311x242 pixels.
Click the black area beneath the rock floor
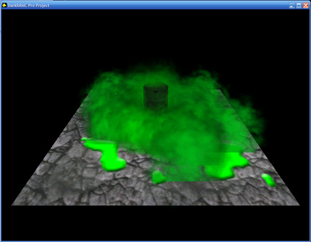pos(155,223)
